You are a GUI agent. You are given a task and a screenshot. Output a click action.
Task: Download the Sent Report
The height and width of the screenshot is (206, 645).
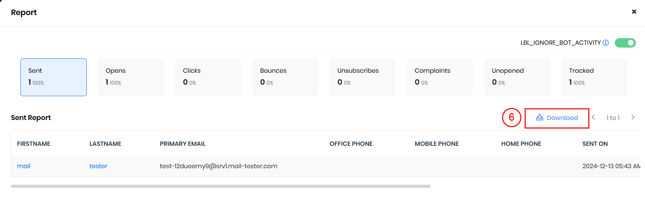(x=557, y=118)
